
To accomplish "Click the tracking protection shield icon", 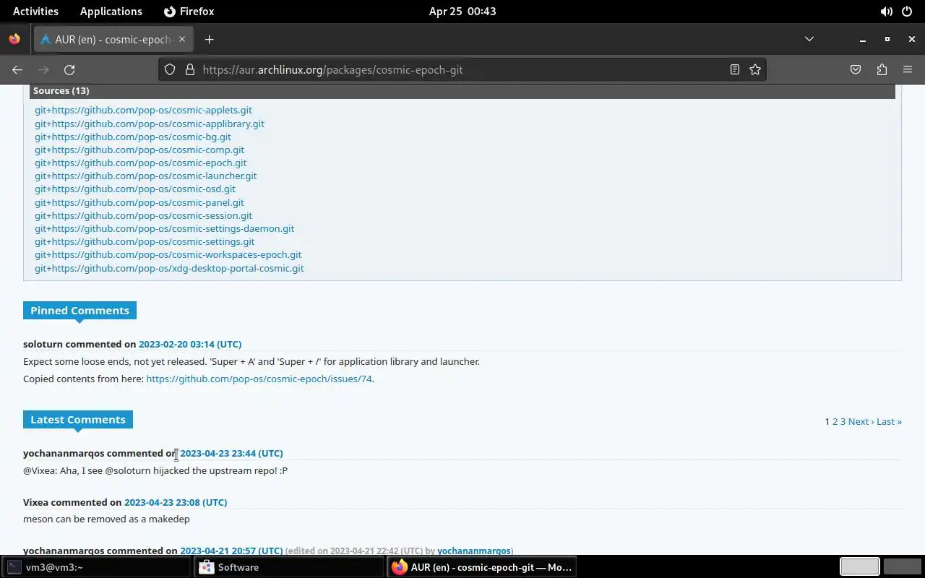I will click(x=170, y=69).
